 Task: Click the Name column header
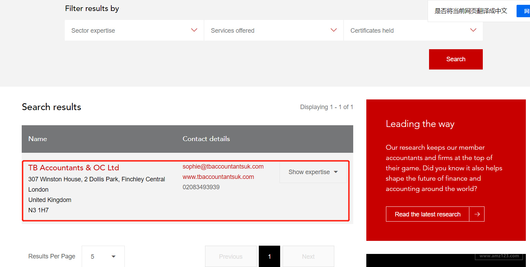point(38,139)
